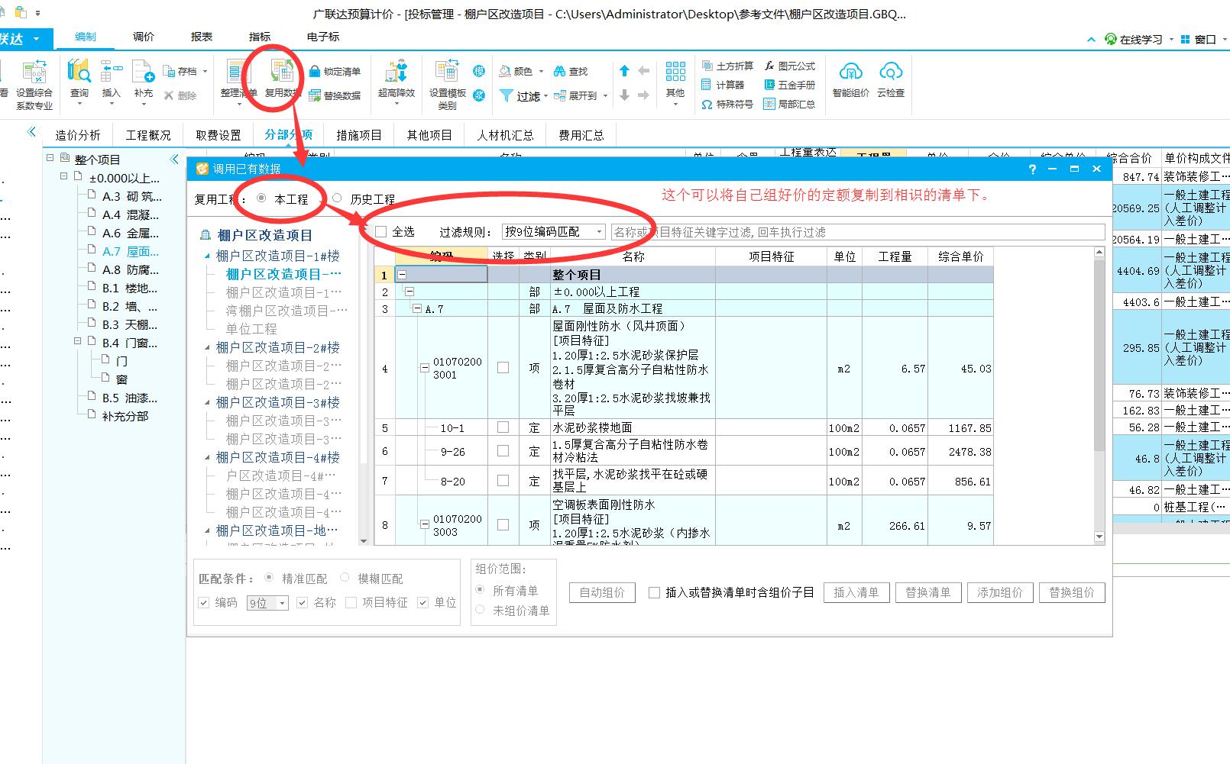Select 单位工程 in the project tree
Viewport: 1230px width, 764px height.
[251, 329]
